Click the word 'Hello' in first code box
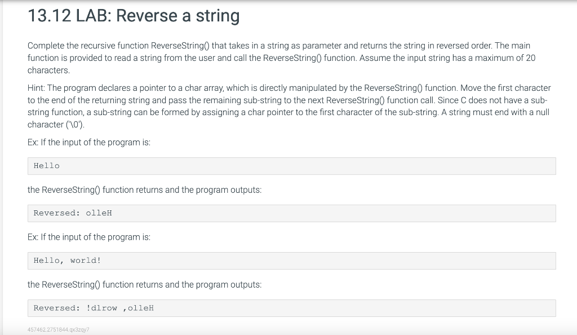Viewport: 577px width, 335px height. 47,166
